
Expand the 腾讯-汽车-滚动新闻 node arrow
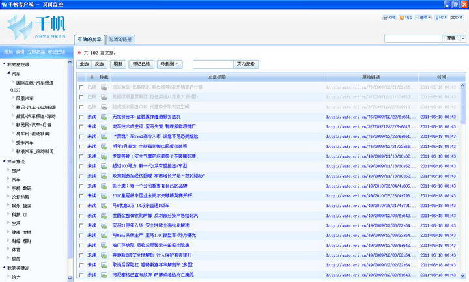pyautogui.click(x=12, y=106)
